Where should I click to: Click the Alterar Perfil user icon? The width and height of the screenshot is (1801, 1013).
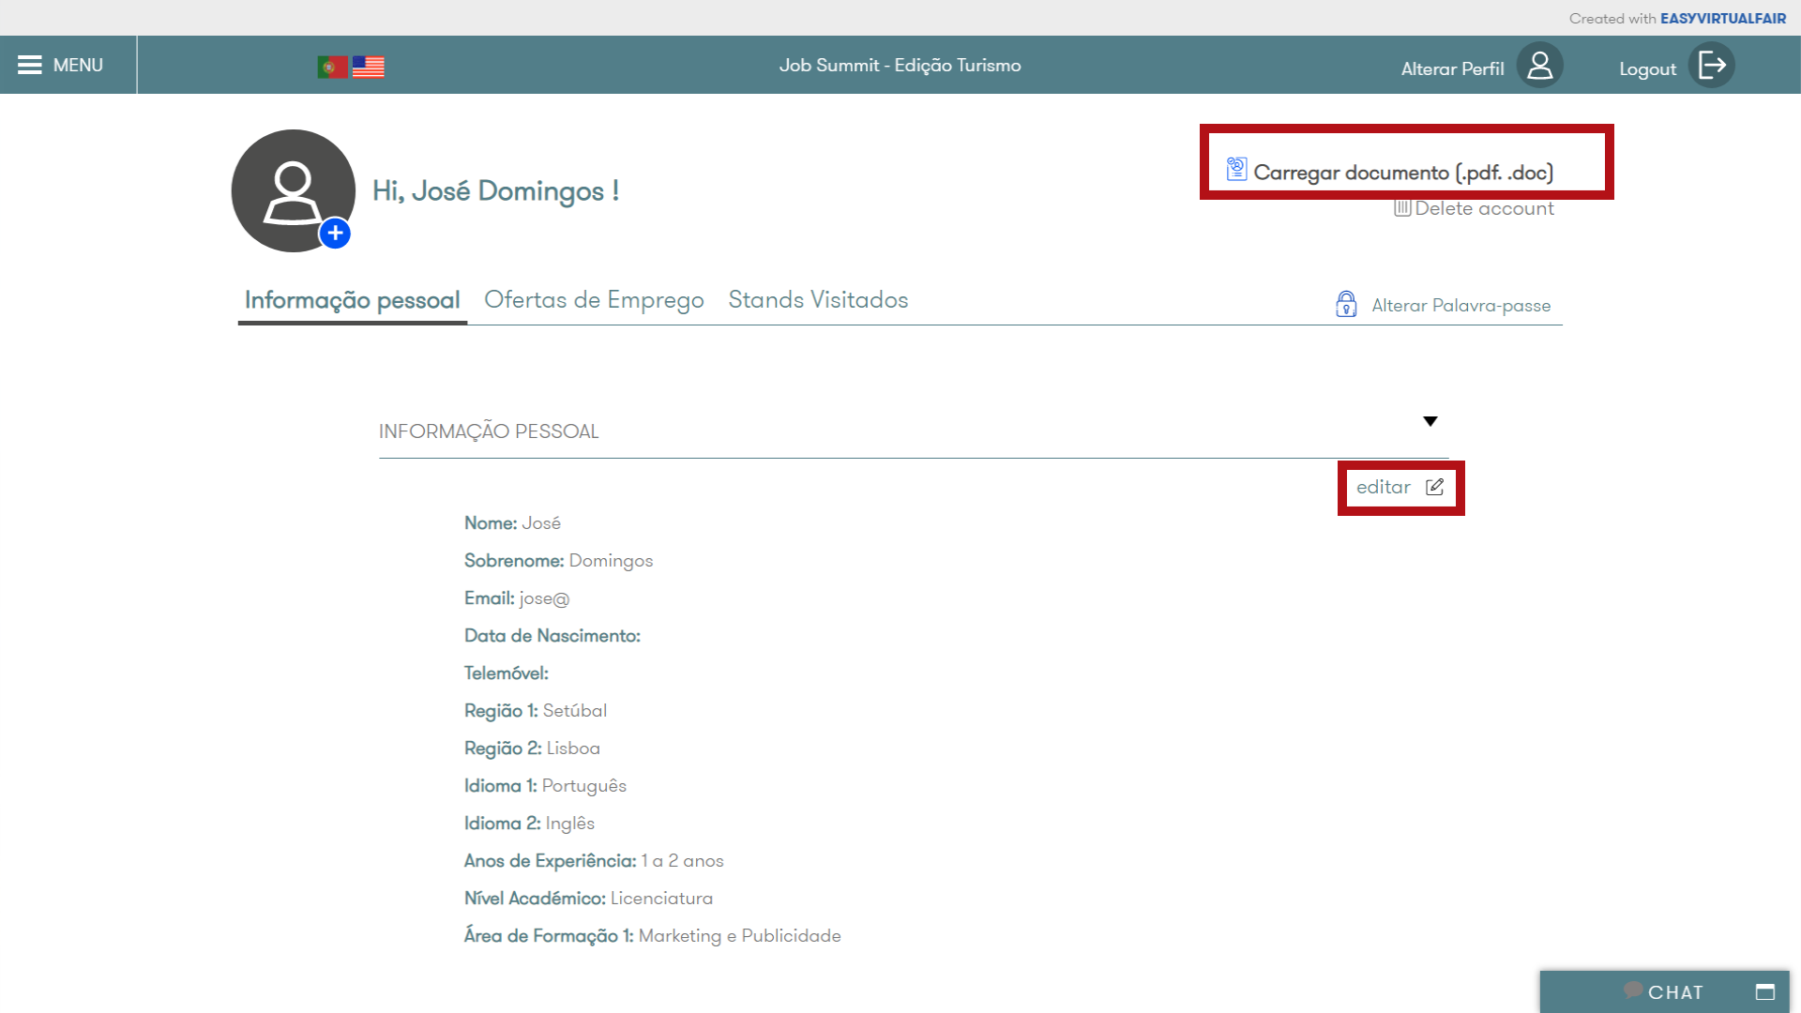pos(1539,66)
